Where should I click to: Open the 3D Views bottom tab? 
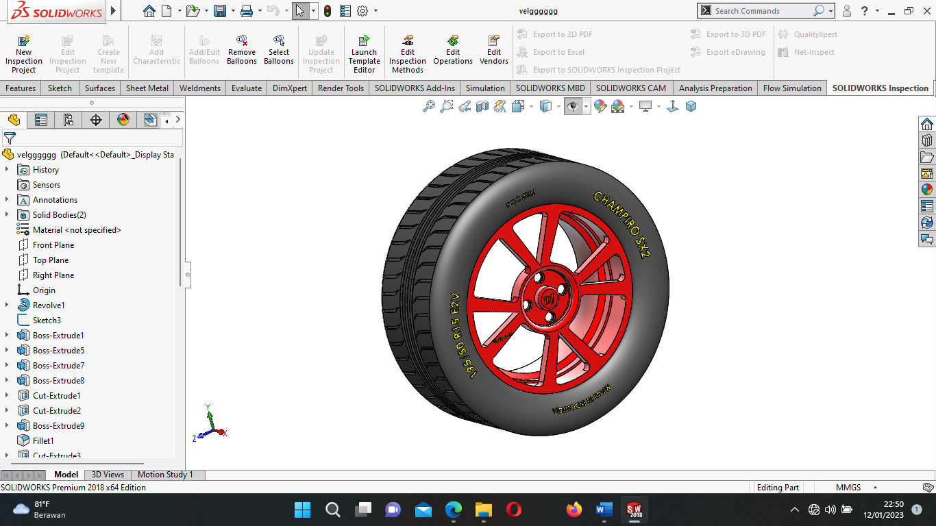108,475
